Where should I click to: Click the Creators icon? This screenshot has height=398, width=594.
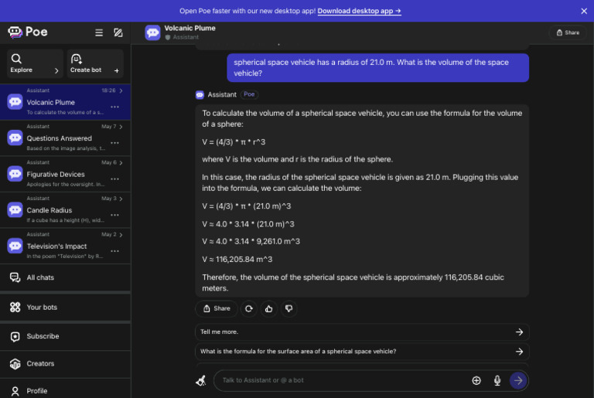pos(15,364)
